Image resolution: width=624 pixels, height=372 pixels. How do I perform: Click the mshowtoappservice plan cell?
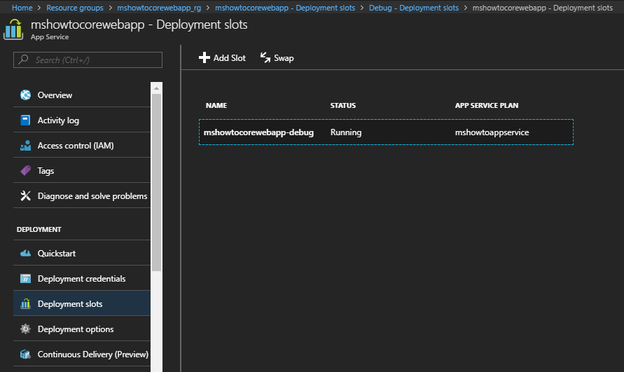pos(492,132)
